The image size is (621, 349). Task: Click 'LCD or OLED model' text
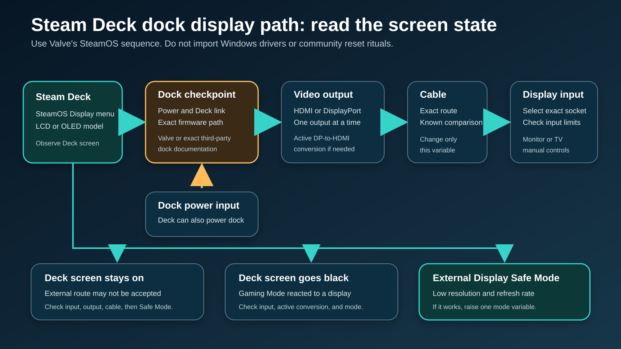coord(69,126)
